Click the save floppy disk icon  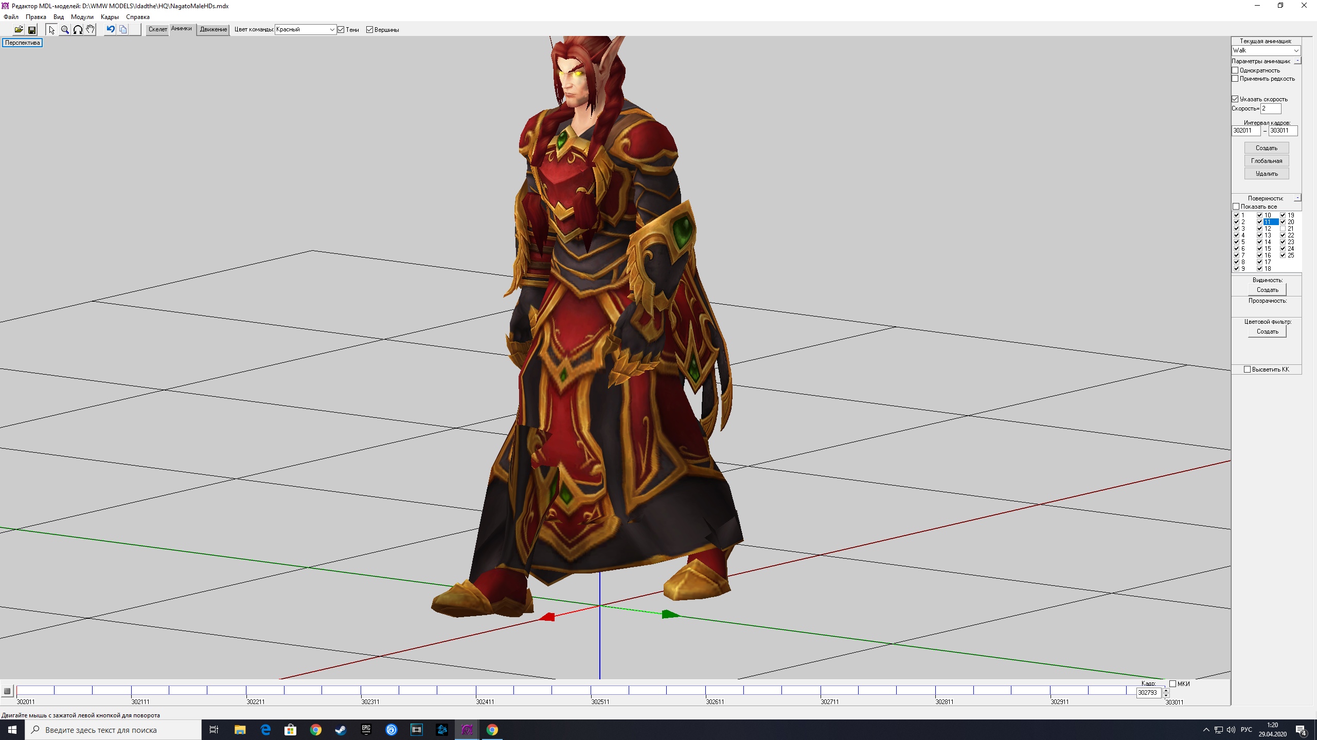coord(32,30)
